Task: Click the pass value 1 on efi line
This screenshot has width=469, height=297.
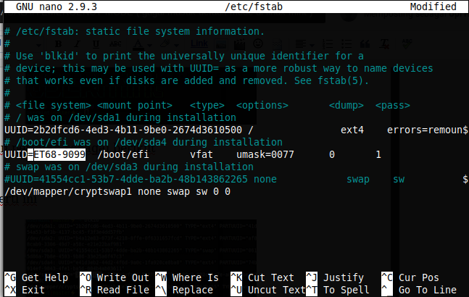Action: (x=378, y=154)
